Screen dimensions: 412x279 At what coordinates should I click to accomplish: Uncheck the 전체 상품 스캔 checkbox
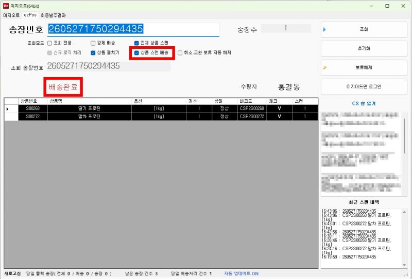[136, 43]
